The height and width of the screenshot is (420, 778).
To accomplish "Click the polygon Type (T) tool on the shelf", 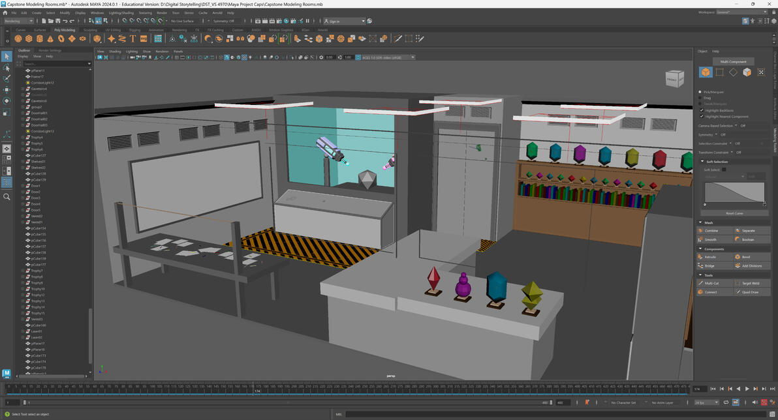I will coord(132,38).
